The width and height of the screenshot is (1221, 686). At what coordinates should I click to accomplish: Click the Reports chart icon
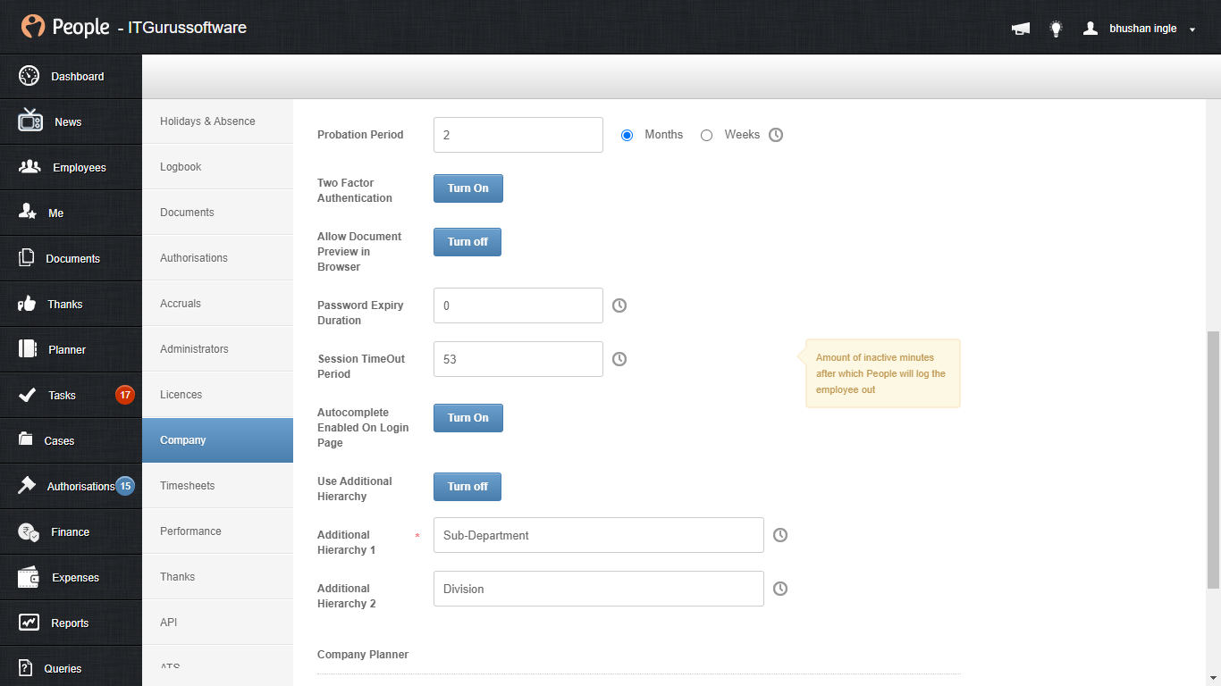29,623
